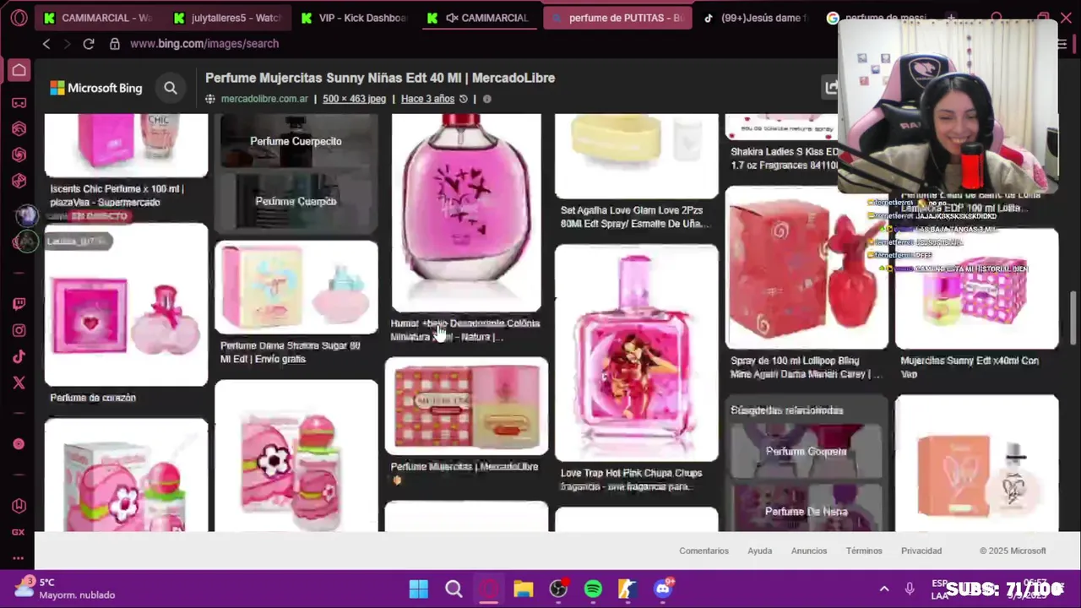Open the GX settings icon in sidebar
Screen dimensions: 1081x608
click(x=19, y=532)
